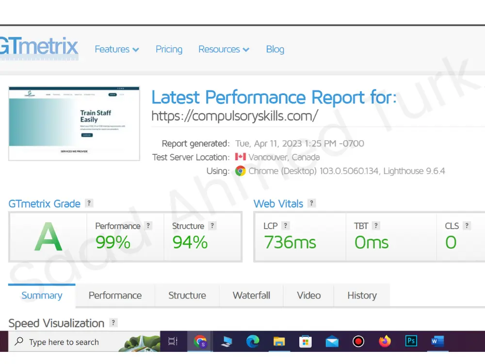Click the compulsoryskills.com site thumbnail
This screenshot has height=364, width=485.
click(74, 123)
